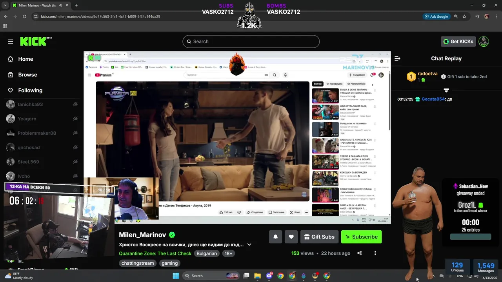Share this video using share icon

pyautogui.click(x=359, y=253)
